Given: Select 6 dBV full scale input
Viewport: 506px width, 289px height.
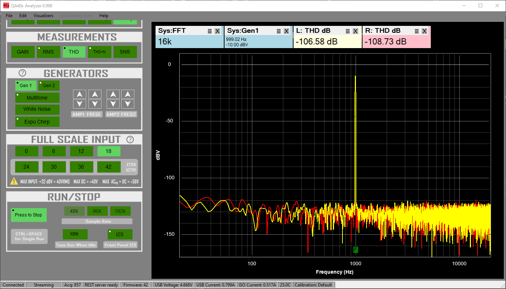Looking at the screenshot, I should tap(54, 151).
